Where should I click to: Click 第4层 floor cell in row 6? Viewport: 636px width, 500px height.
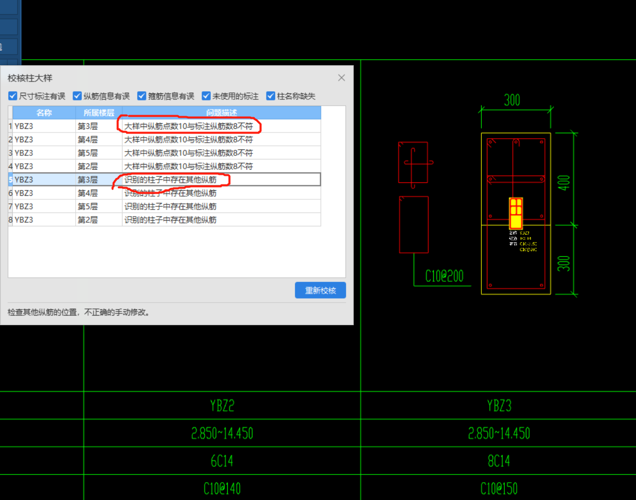(99, 193)
